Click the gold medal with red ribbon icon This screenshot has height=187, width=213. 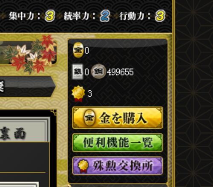(x=78, y=94)
